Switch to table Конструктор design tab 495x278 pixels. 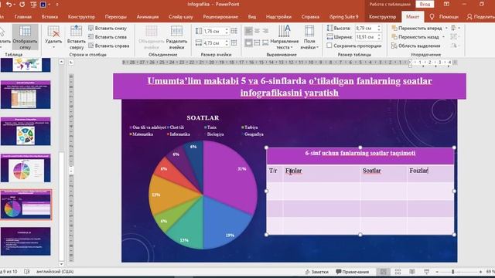pyautogui.click(x=382, y=17)
